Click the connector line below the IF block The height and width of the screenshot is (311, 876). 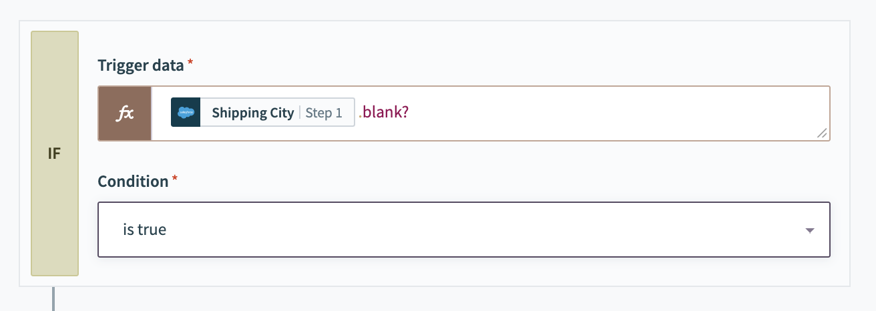pyautogui.click(x=53, y=298)
